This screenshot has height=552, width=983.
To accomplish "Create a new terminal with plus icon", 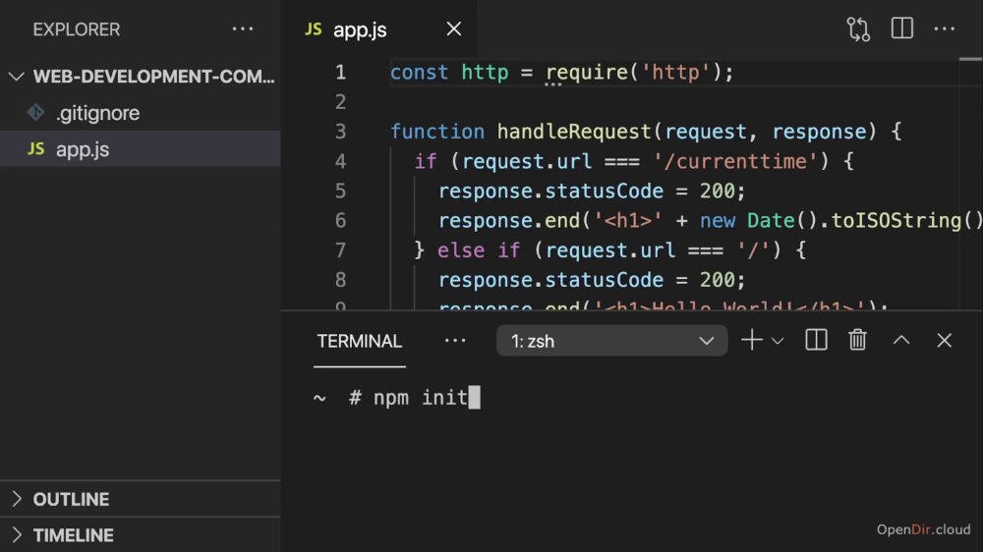I will point(752,340).
